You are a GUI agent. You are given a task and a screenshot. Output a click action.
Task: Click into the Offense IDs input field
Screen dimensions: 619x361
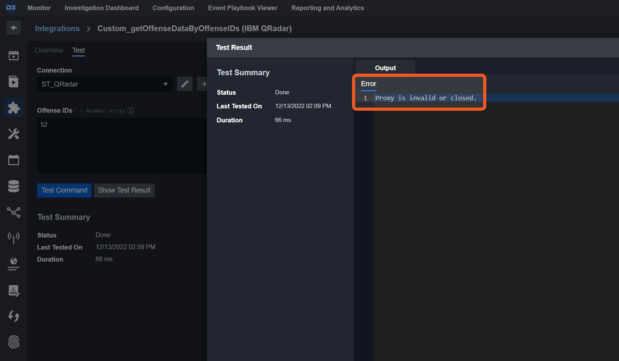tap(121, 145)
